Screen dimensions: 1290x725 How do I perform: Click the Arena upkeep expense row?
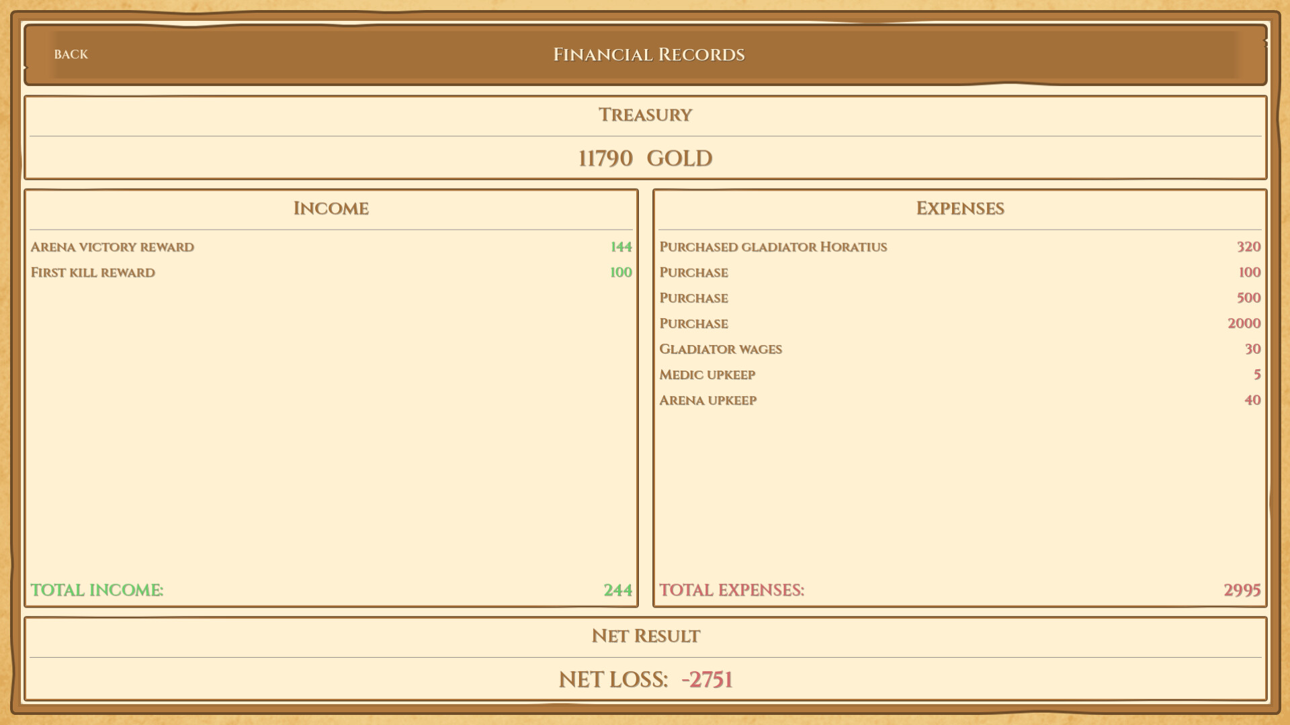tap(707, 400)
